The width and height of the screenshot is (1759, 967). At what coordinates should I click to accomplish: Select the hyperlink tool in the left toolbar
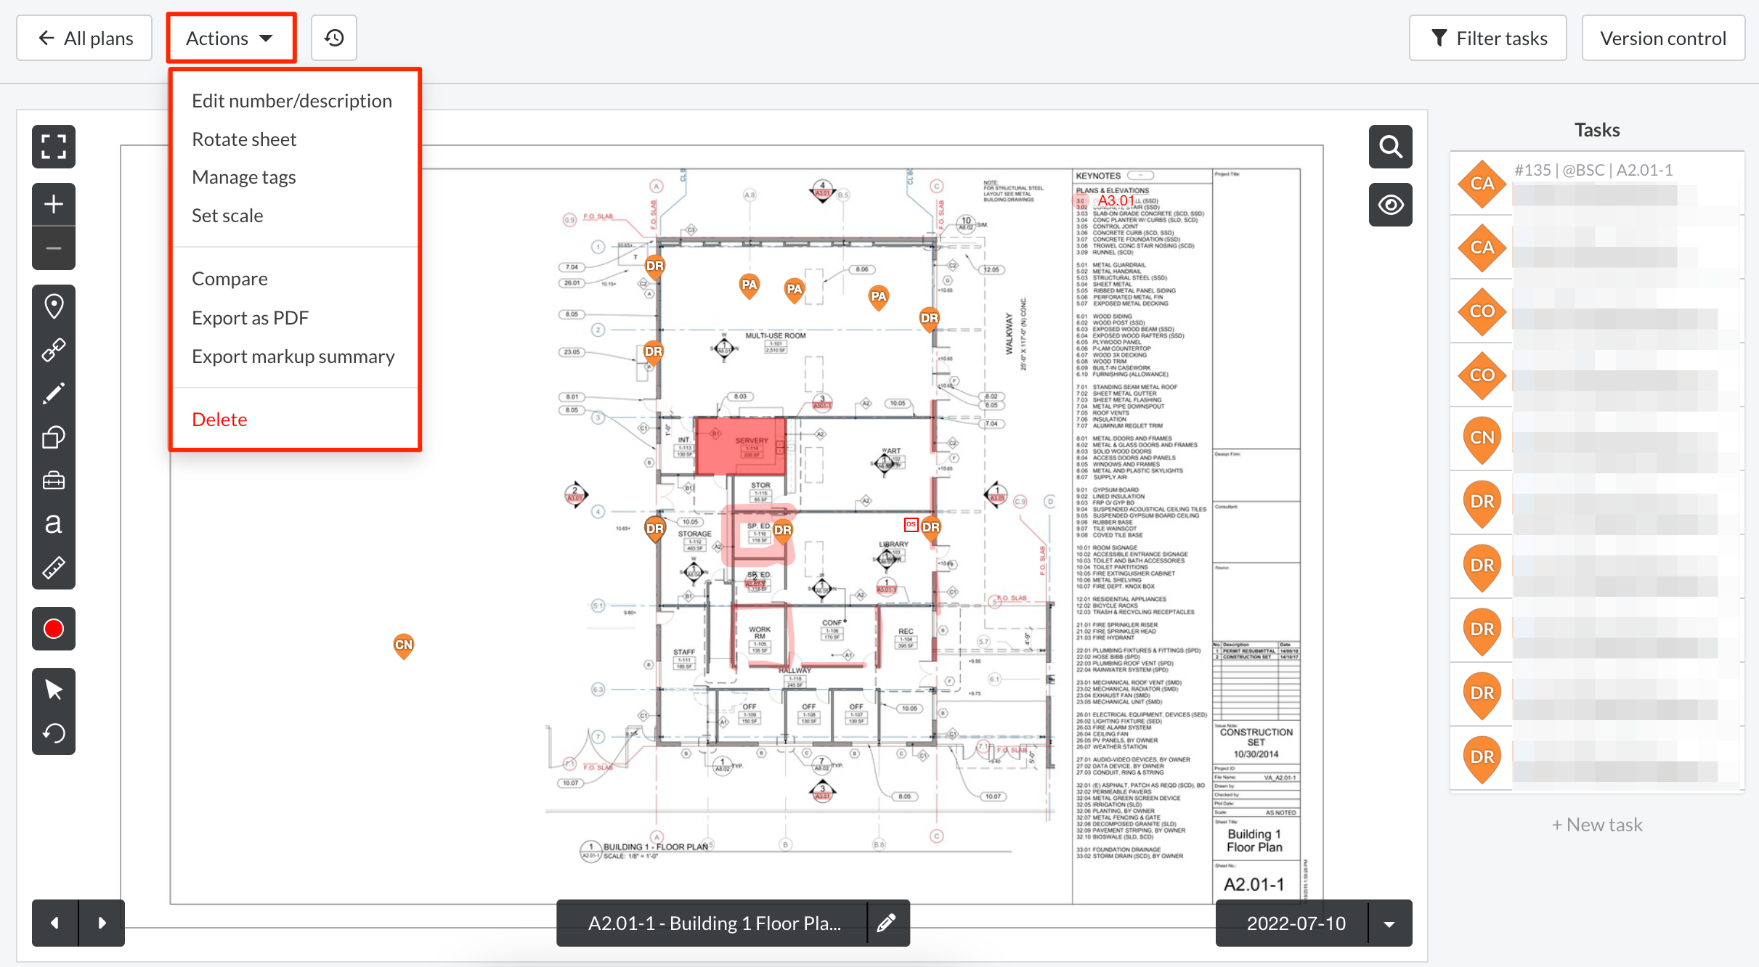pos(53,349)
